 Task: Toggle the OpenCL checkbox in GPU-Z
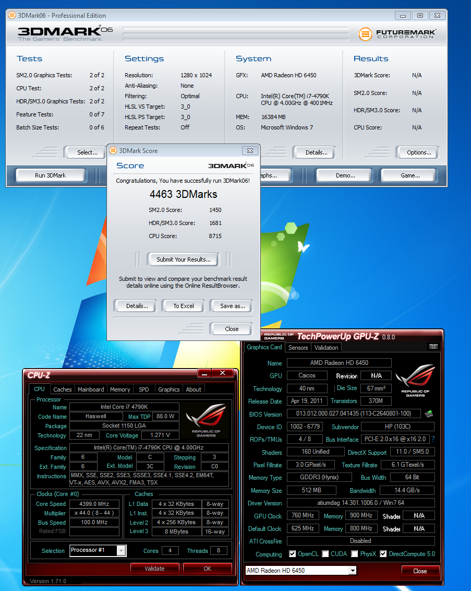click(x=292, y=554)
